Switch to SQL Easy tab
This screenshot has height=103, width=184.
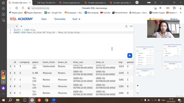pyautogui.click(x=45, y=3)
